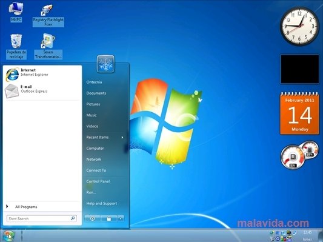Screen dimensions: 323x242
Task: Launch Internet Explorer from the Start menu
Action: (x=42, y=74)
